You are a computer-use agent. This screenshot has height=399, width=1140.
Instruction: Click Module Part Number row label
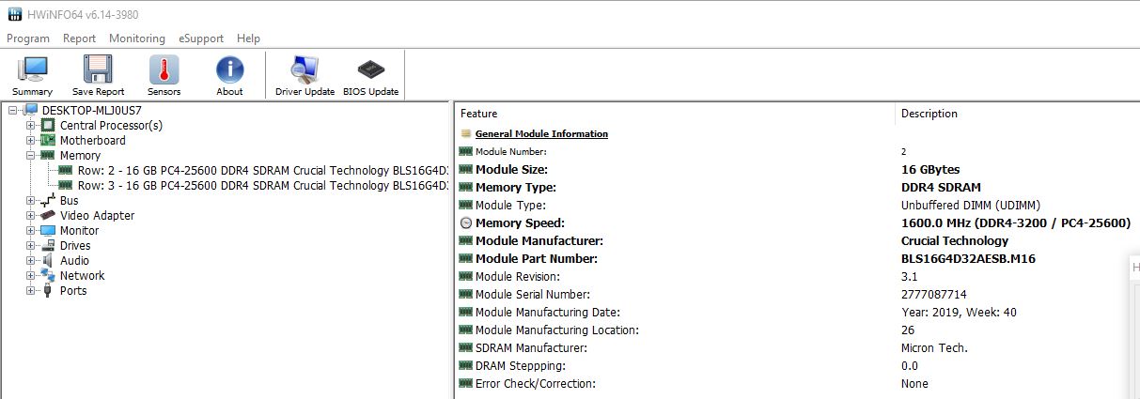536,259
